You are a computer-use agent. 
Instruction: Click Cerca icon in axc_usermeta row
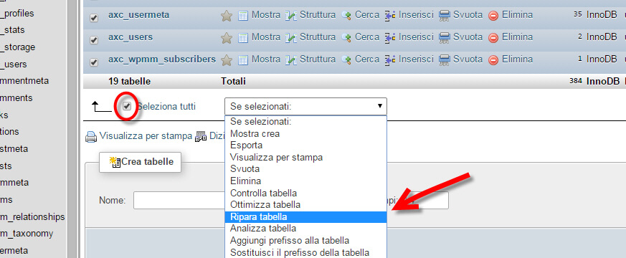[346, 16]
